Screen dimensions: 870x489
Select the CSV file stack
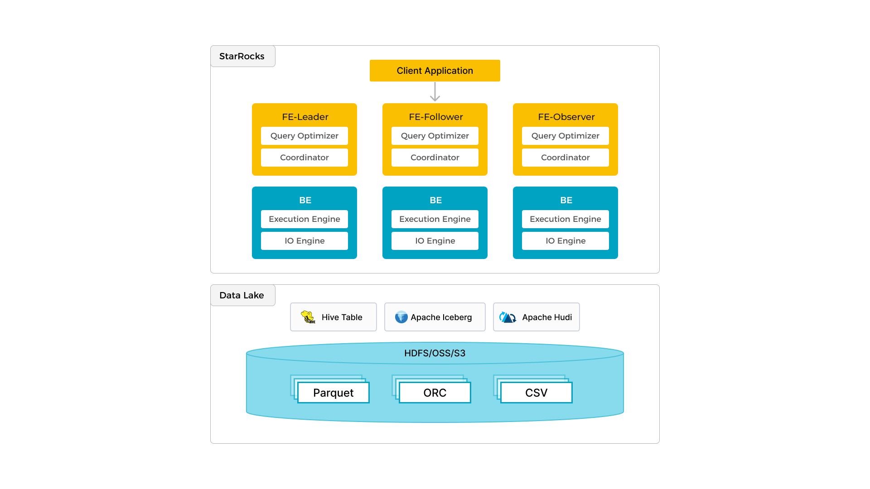click(x=536, y=393)
